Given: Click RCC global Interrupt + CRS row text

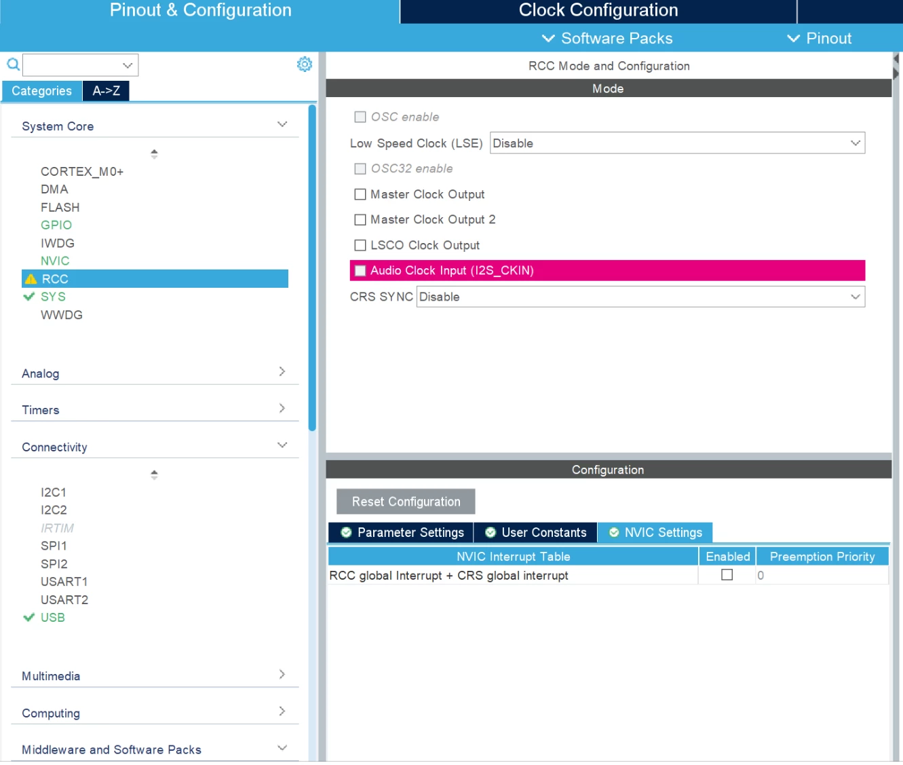Looking at the screenshot, I should pyautogui.click(x=448, y=576).
